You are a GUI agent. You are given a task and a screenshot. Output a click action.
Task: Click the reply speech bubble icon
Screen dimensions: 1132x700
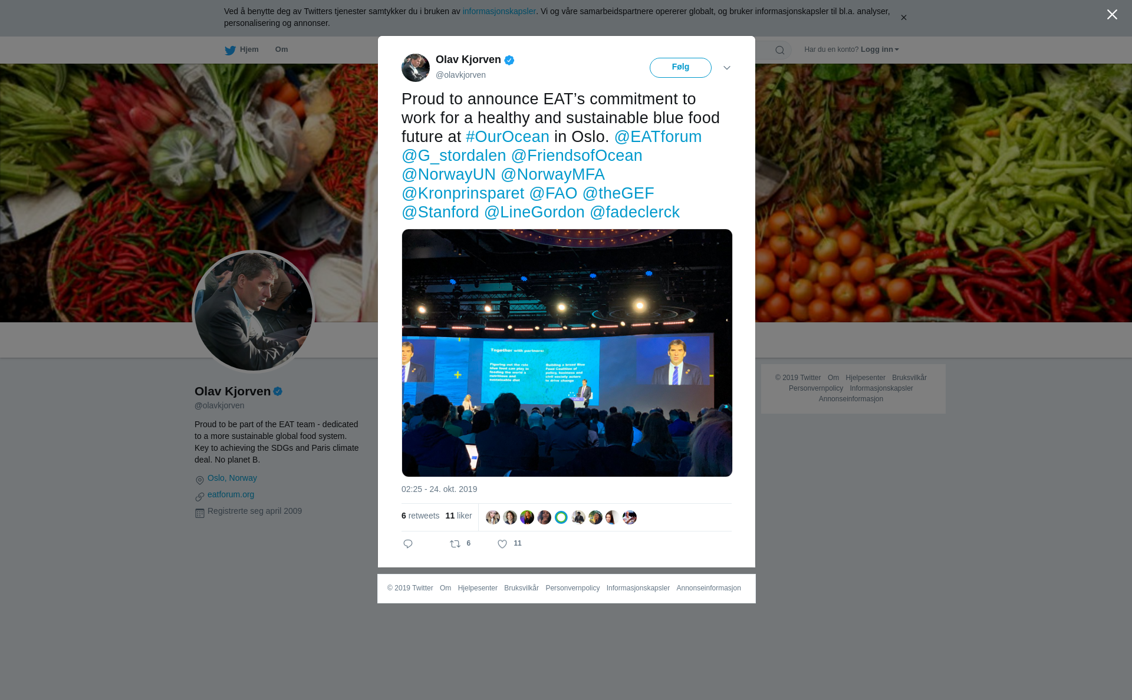click(408, 544)
